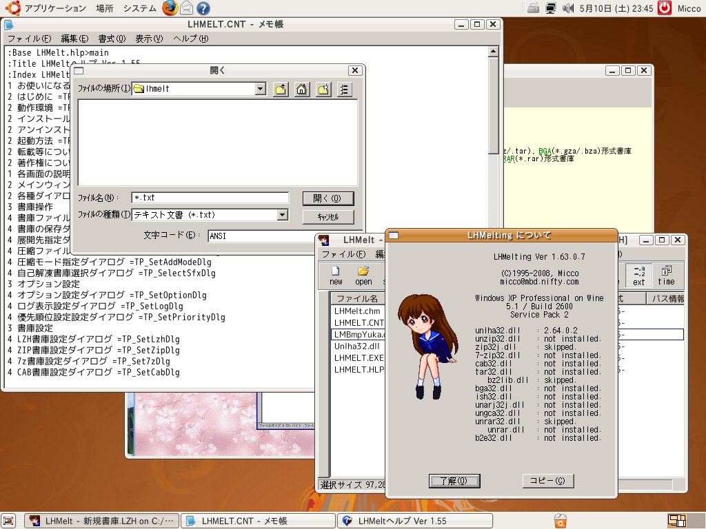
Task: Select LMBmpYuka file in LHMelt list
Action: click(x=359, y=334)
